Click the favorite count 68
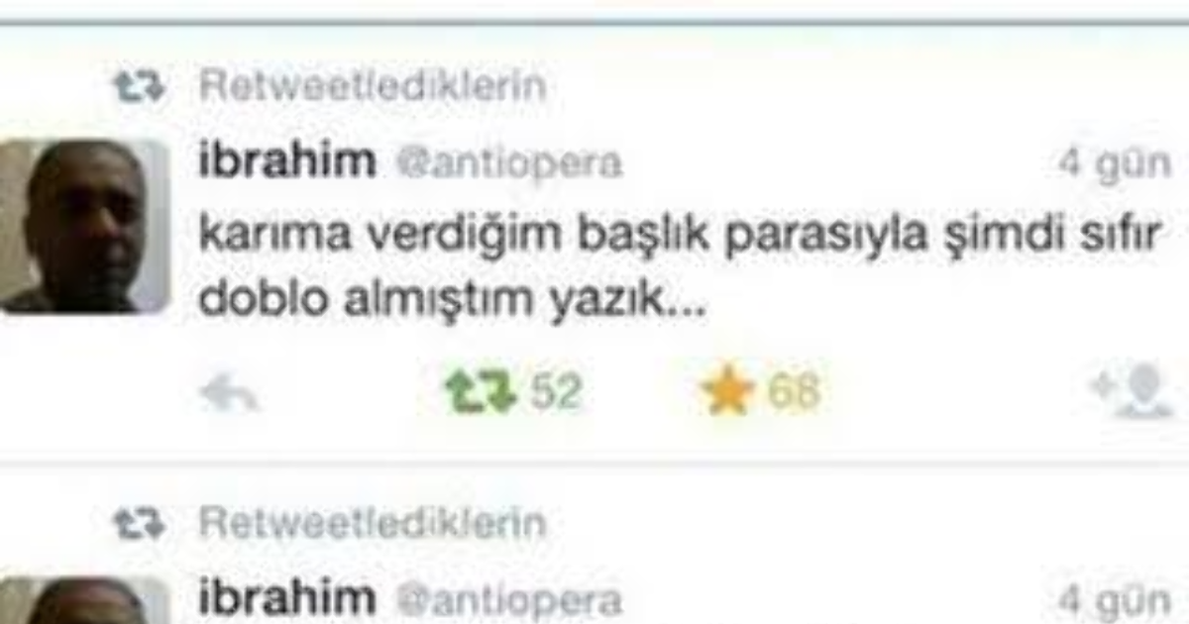Viewport: 1189px width, 624px height. [x=794, y=393]
